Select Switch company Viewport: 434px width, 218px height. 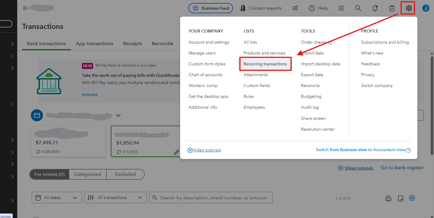(x=377, y=86)
